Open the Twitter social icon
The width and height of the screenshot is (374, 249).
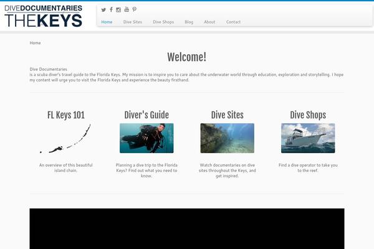[x=103, y=10]
